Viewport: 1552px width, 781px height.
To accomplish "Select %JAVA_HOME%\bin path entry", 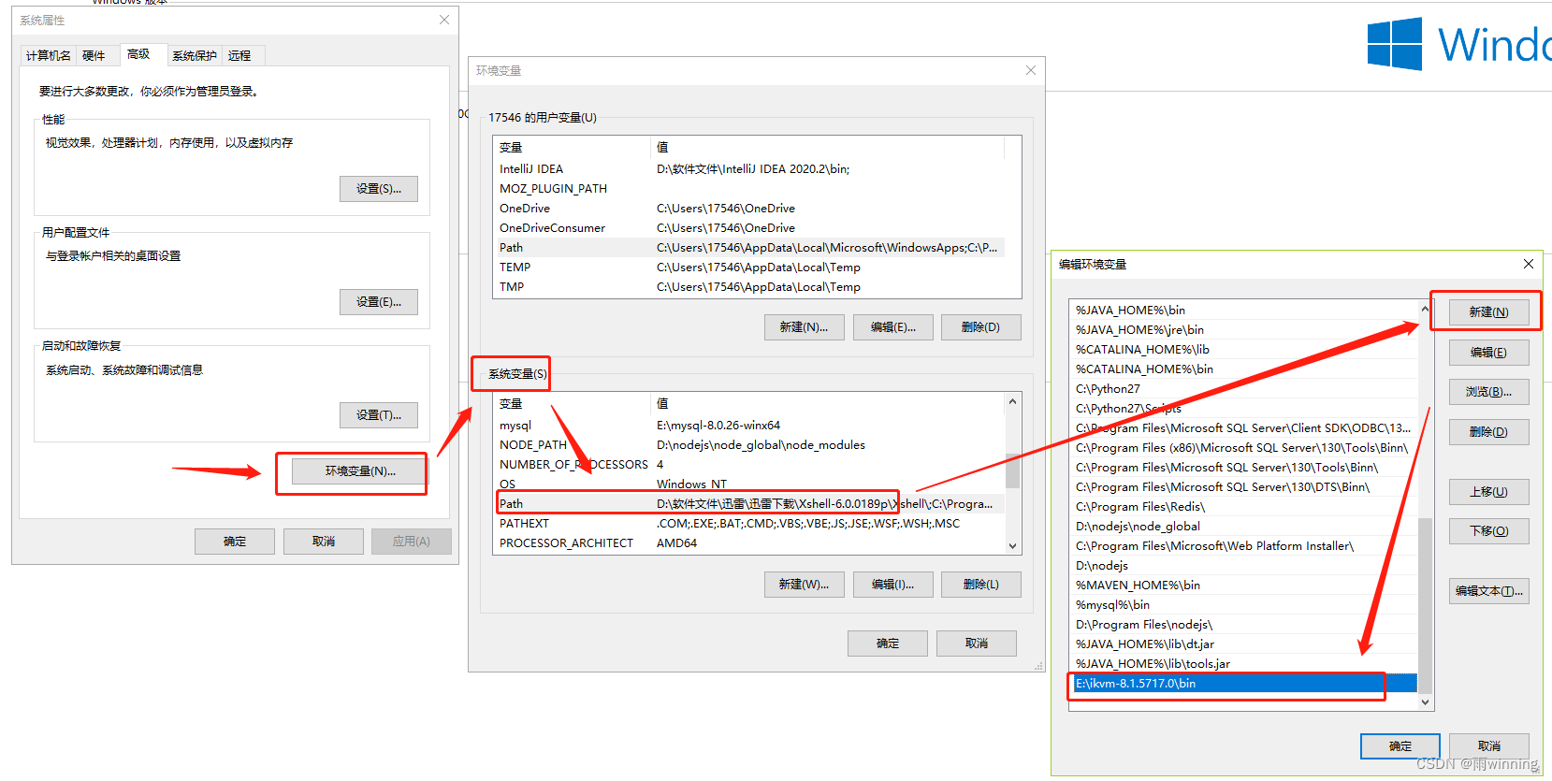I will [x=1243, y=311].
